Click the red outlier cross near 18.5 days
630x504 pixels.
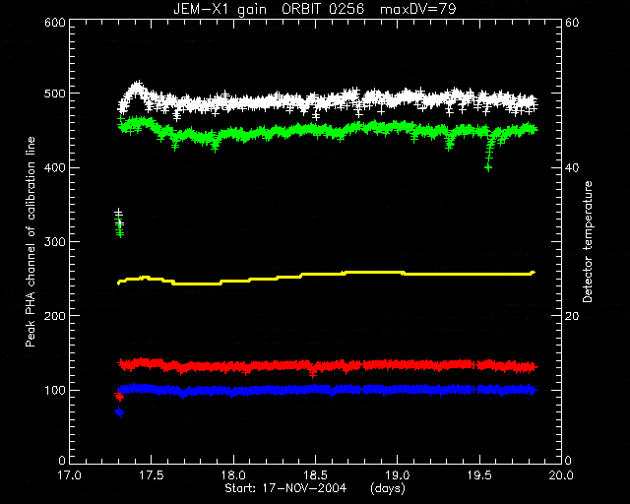(x=313, y=374)
